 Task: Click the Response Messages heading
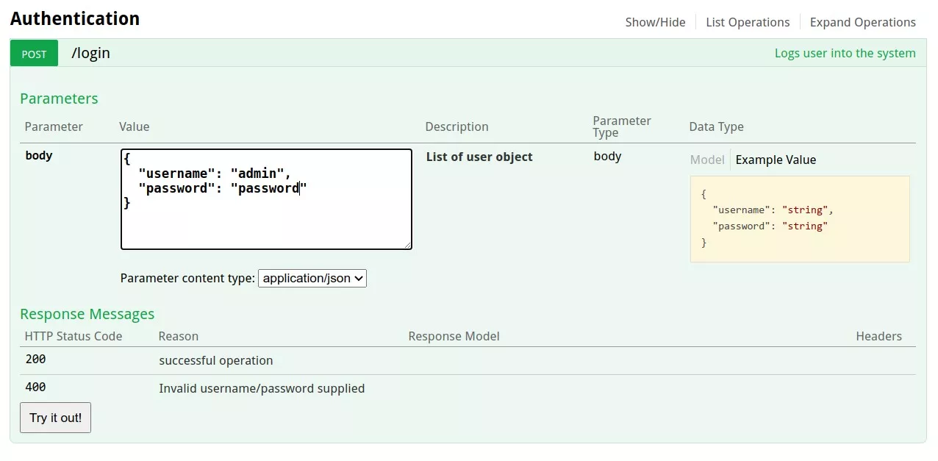tap(87, 313)
